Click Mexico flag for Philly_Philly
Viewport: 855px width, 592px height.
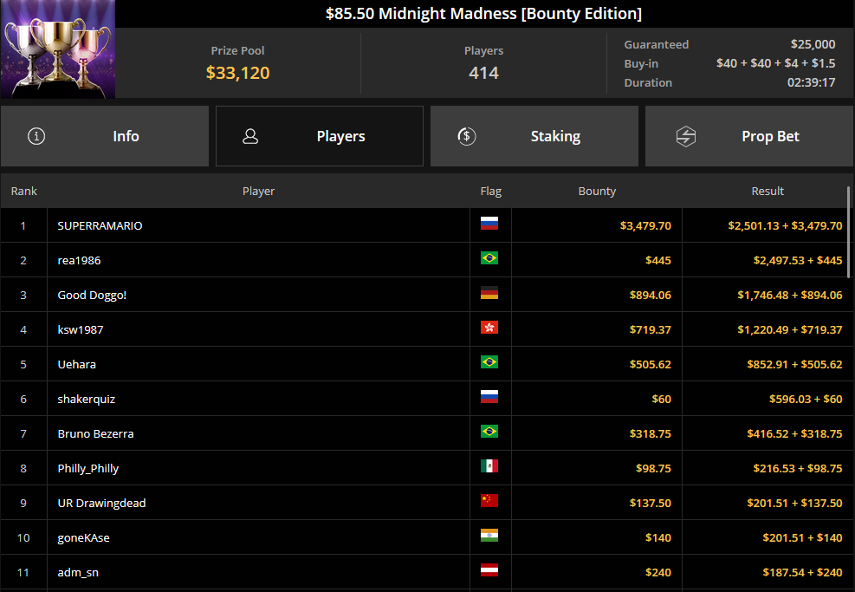489,466
